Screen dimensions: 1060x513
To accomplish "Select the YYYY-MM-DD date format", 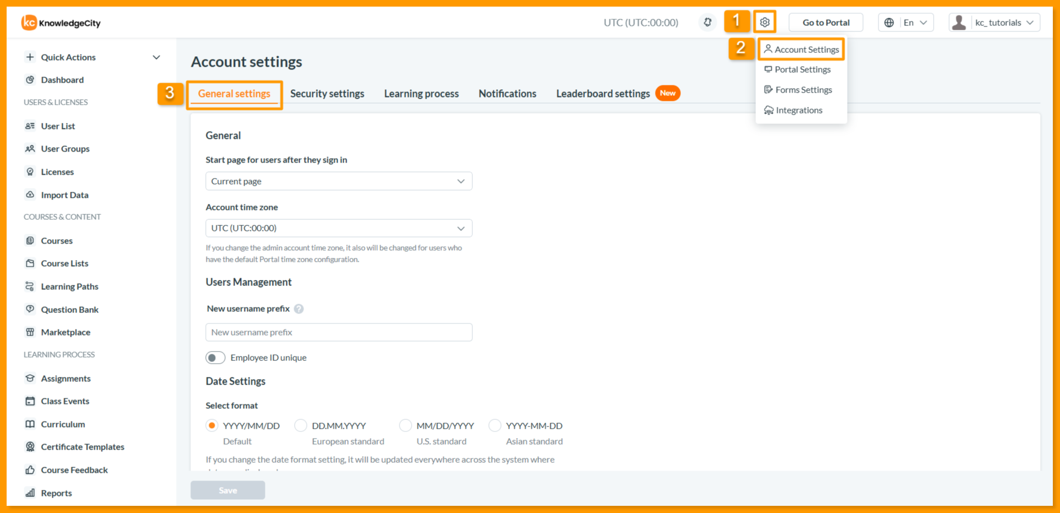I will click(x=495, y=425).
